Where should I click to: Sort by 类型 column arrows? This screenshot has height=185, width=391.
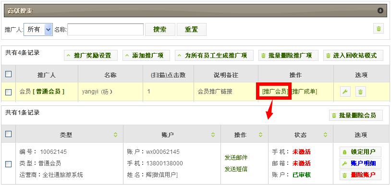115,135
